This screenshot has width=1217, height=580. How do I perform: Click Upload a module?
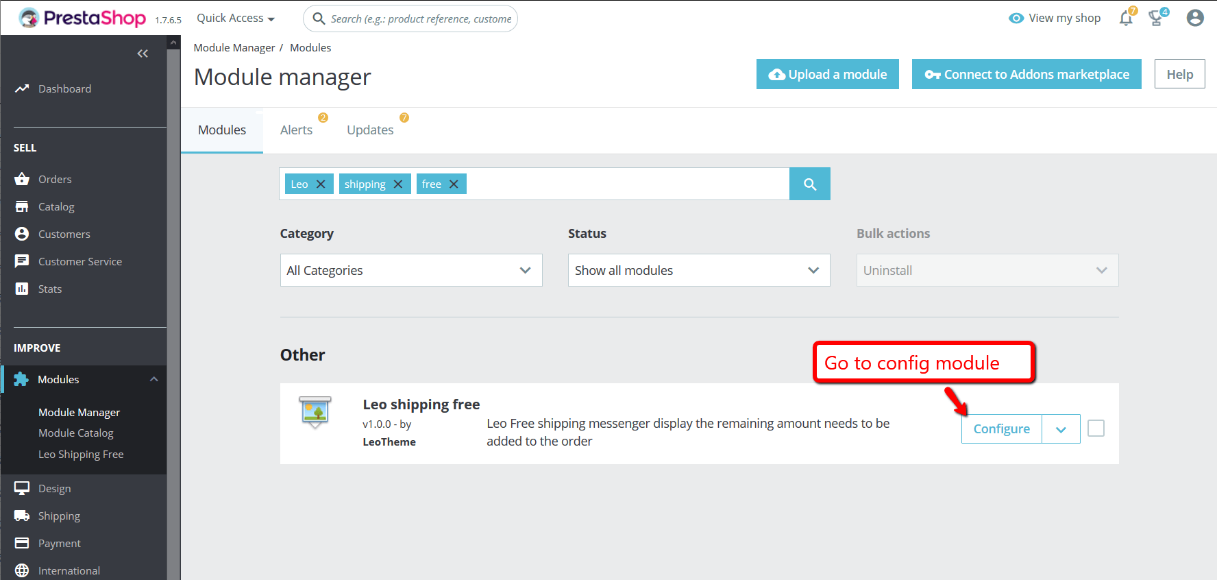[828, 74]
